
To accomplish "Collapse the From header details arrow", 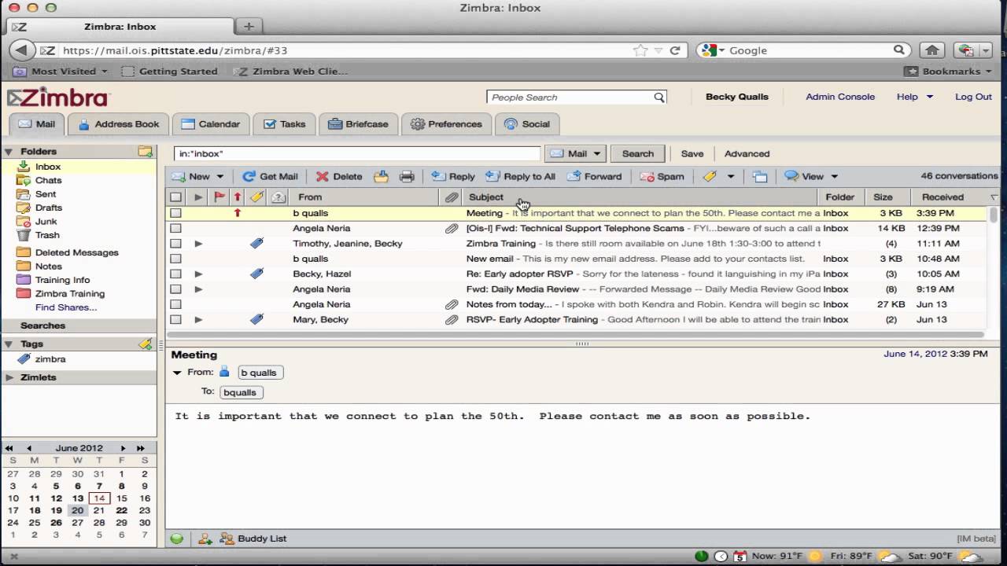I will [177, 373].
